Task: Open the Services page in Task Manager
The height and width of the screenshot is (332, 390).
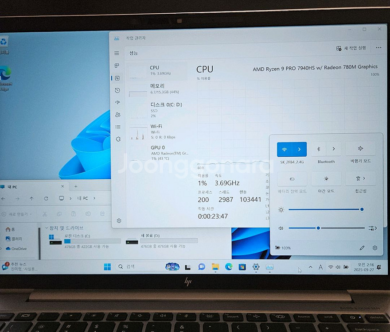Action: tap(118, 139)
